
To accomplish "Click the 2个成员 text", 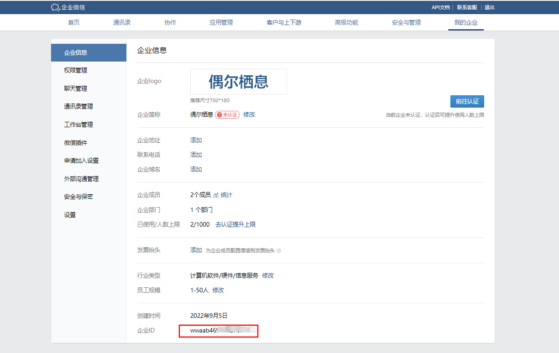I will (200, 195).
